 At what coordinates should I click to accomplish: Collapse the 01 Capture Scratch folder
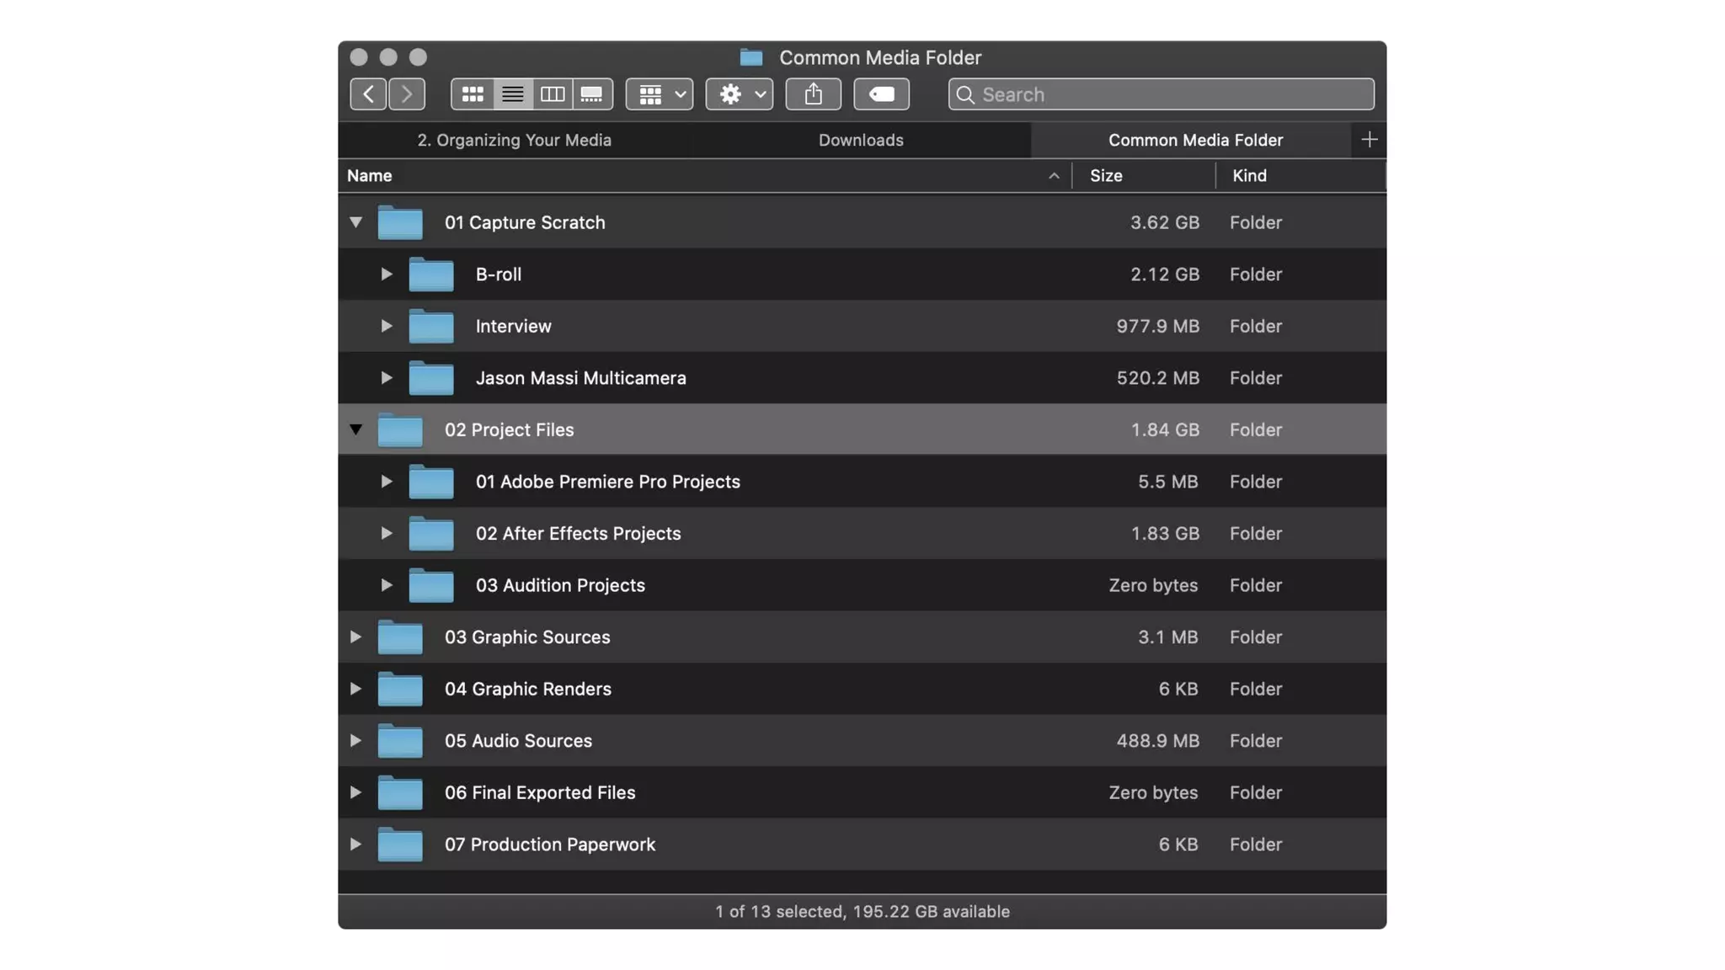click(355, 222)
